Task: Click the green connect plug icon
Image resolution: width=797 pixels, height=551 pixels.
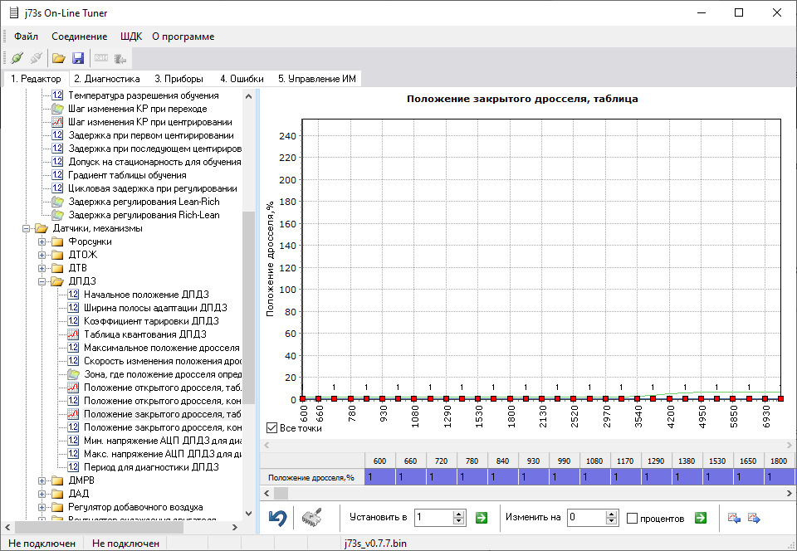Action: point(17,58)
